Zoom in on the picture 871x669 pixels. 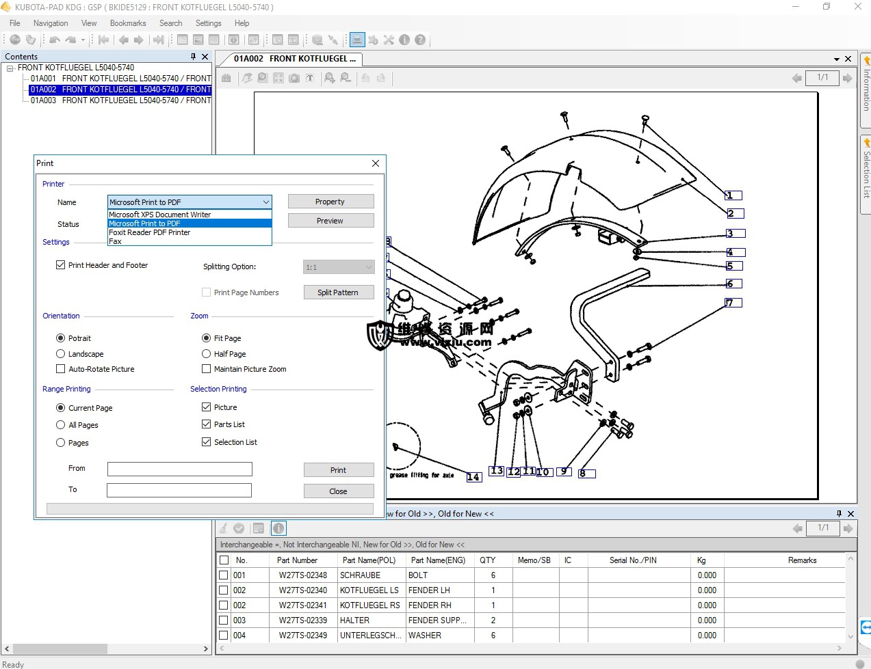pos(330,78)
